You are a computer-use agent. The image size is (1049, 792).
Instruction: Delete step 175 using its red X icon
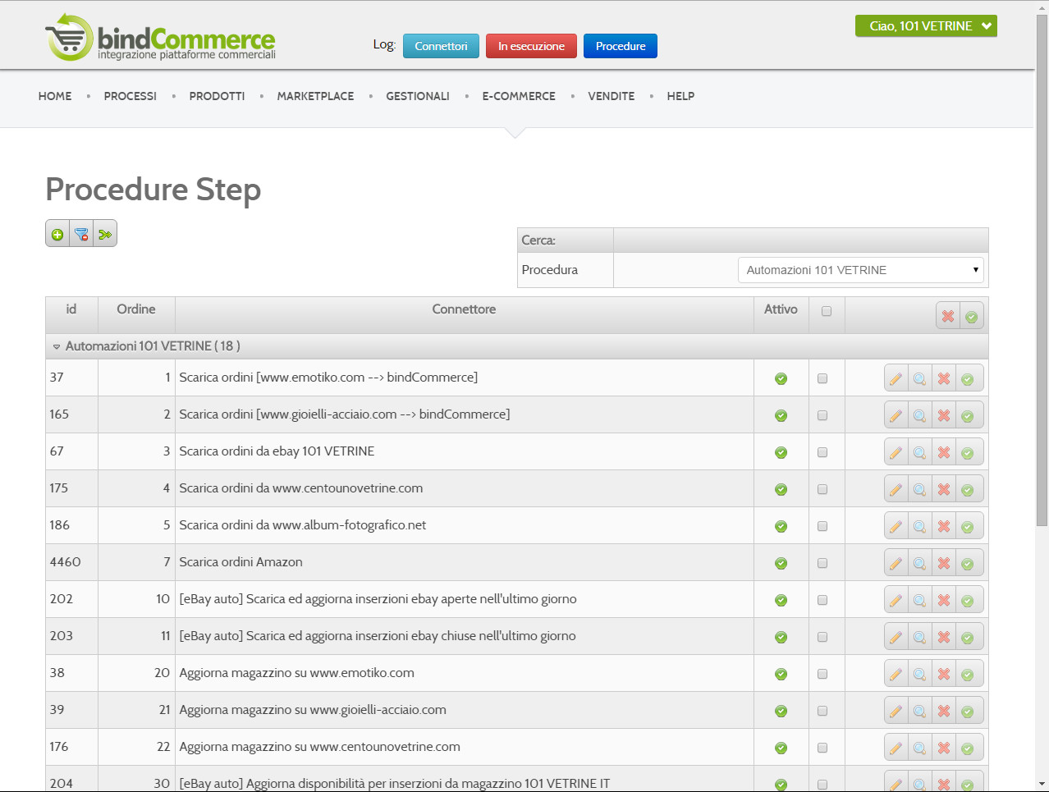pyautogui.click(x=944, y=489)
